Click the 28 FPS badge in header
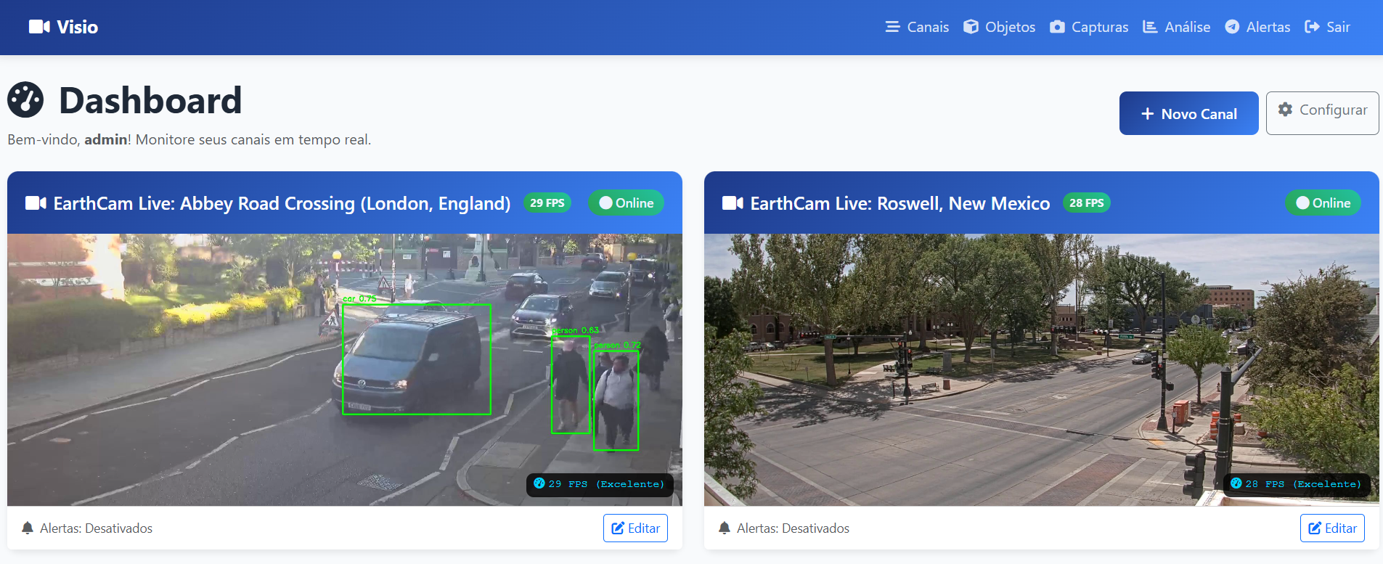 [x=1086, y=203]
